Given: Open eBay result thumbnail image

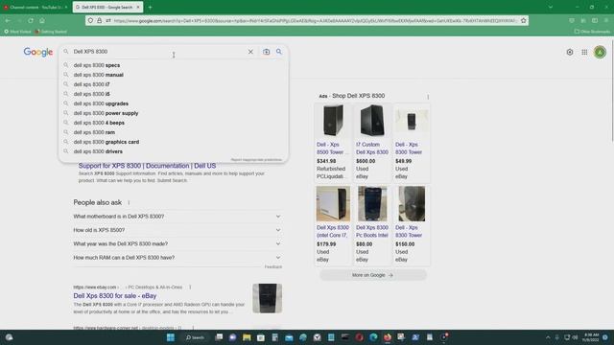Looking at the screenshot, I should (267, 298).
